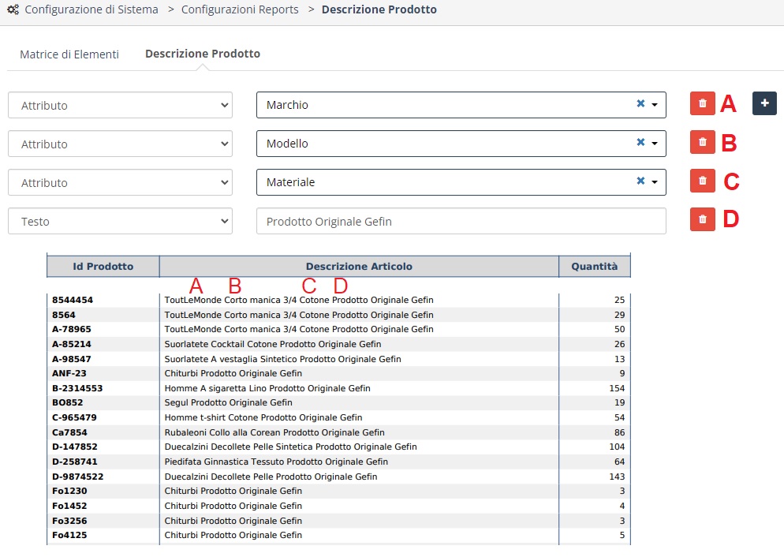Screen dimensions: 784x557
Task: Click the Quantità column header
Action: point(595,267)
